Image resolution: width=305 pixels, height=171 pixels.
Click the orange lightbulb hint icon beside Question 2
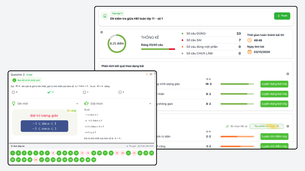click(x=147, y=74)
